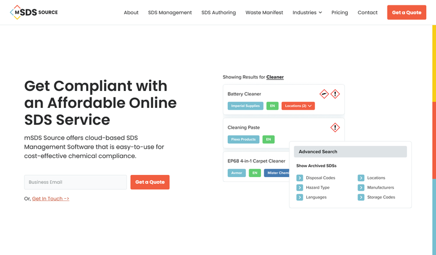Expand Locations filter chevron
Screen dimensions: 436x255
coord(361,178)
